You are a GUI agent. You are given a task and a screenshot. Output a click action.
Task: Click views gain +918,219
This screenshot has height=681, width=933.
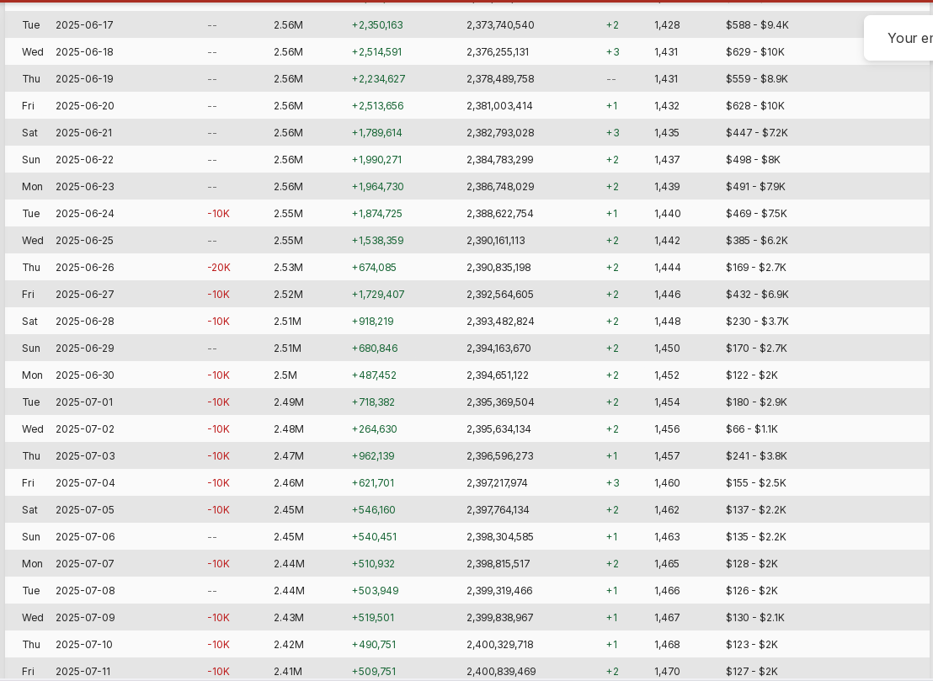[372, 322]
